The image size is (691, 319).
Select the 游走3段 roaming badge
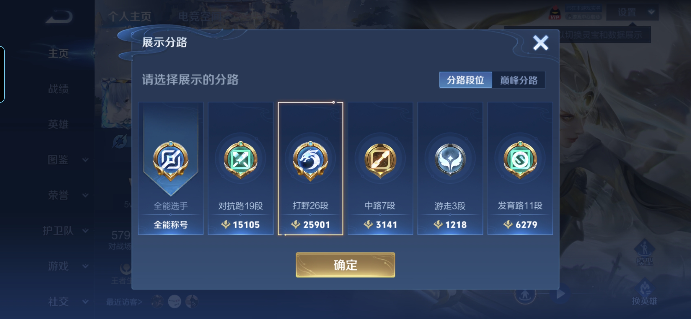pyautogui.click(x=450, y=168)
